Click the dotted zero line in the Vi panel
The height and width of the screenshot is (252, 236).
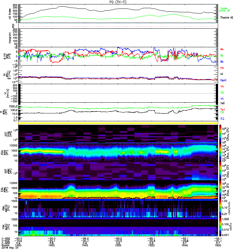point(118,93)
